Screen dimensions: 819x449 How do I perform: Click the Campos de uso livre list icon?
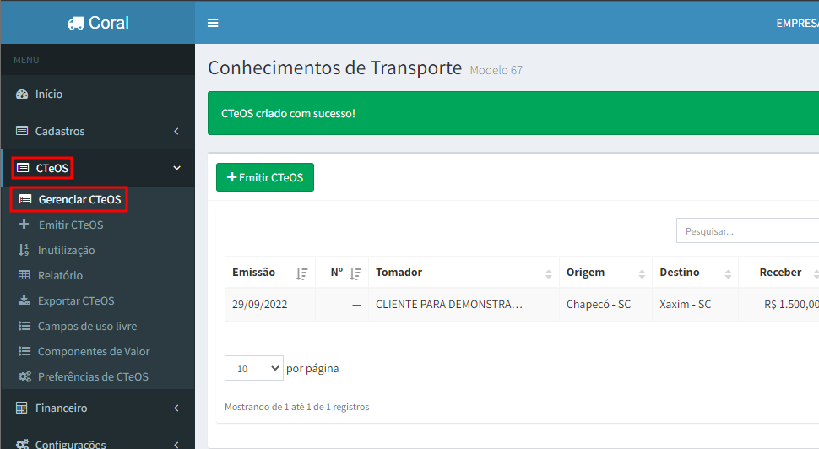[24, 327]
